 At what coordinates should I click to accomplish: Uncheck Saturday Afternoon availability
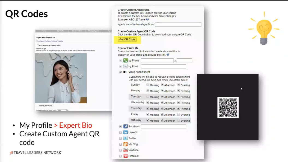tap(162, 120)
